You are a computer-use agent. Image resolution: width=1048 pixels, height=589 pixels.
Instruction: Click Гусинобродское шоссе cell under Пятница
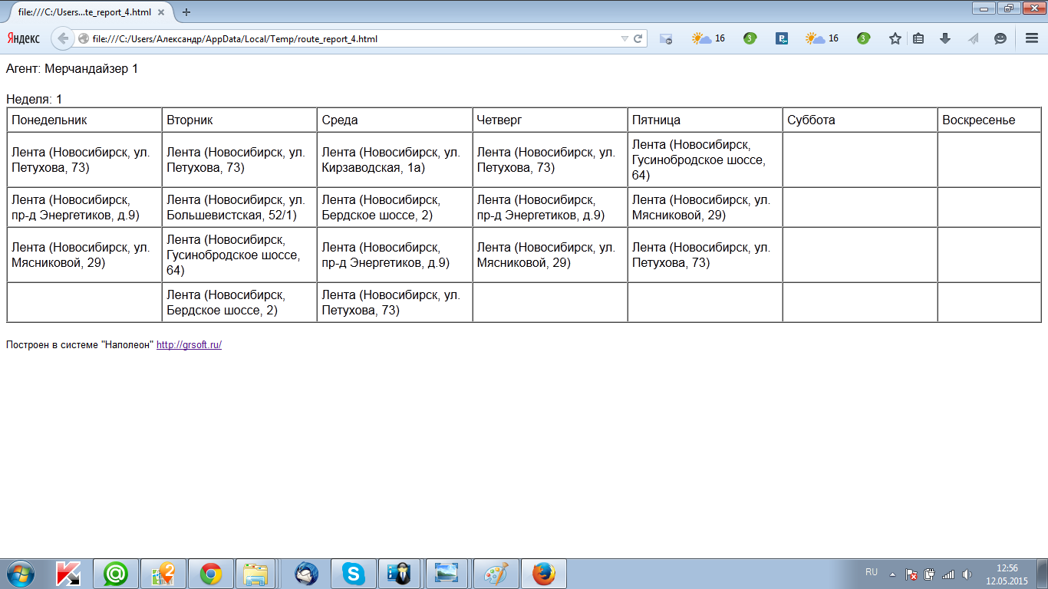tap(704, 160)
